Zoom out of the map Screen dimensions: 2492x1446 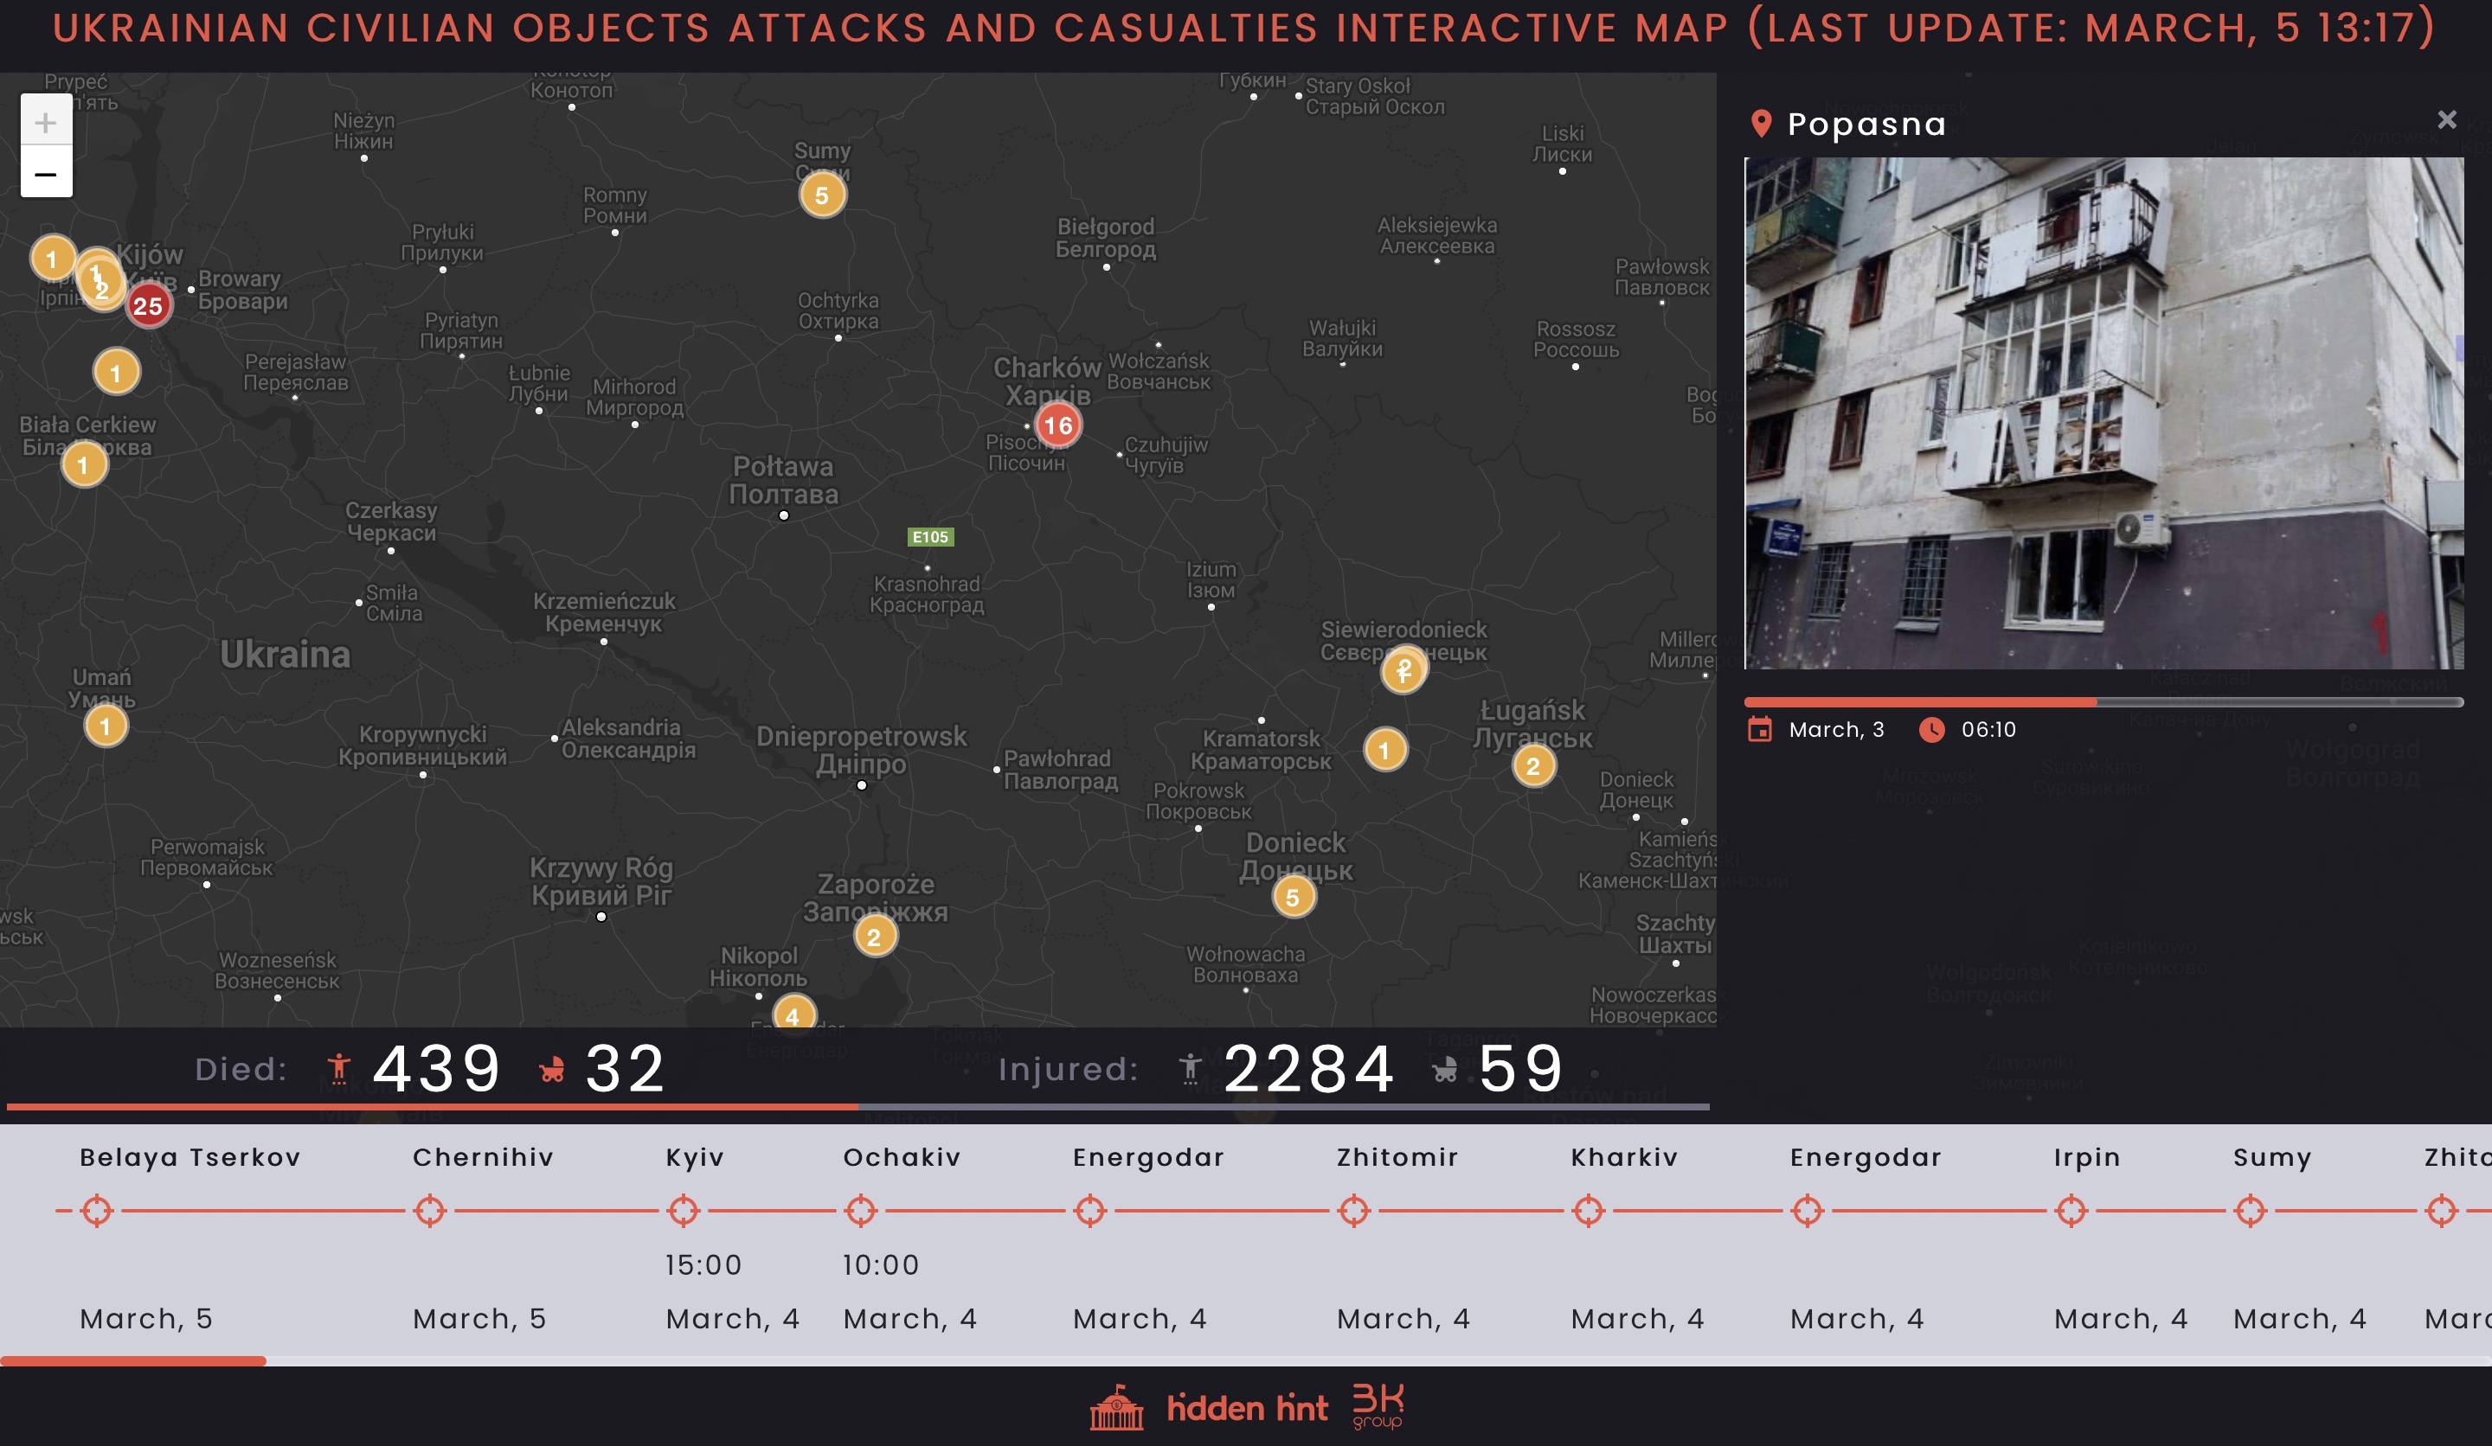[x=46, y=174]
